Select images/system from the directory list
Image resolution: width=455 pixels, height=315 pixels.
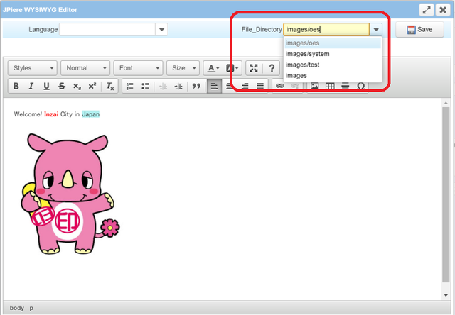click(307, 54)
